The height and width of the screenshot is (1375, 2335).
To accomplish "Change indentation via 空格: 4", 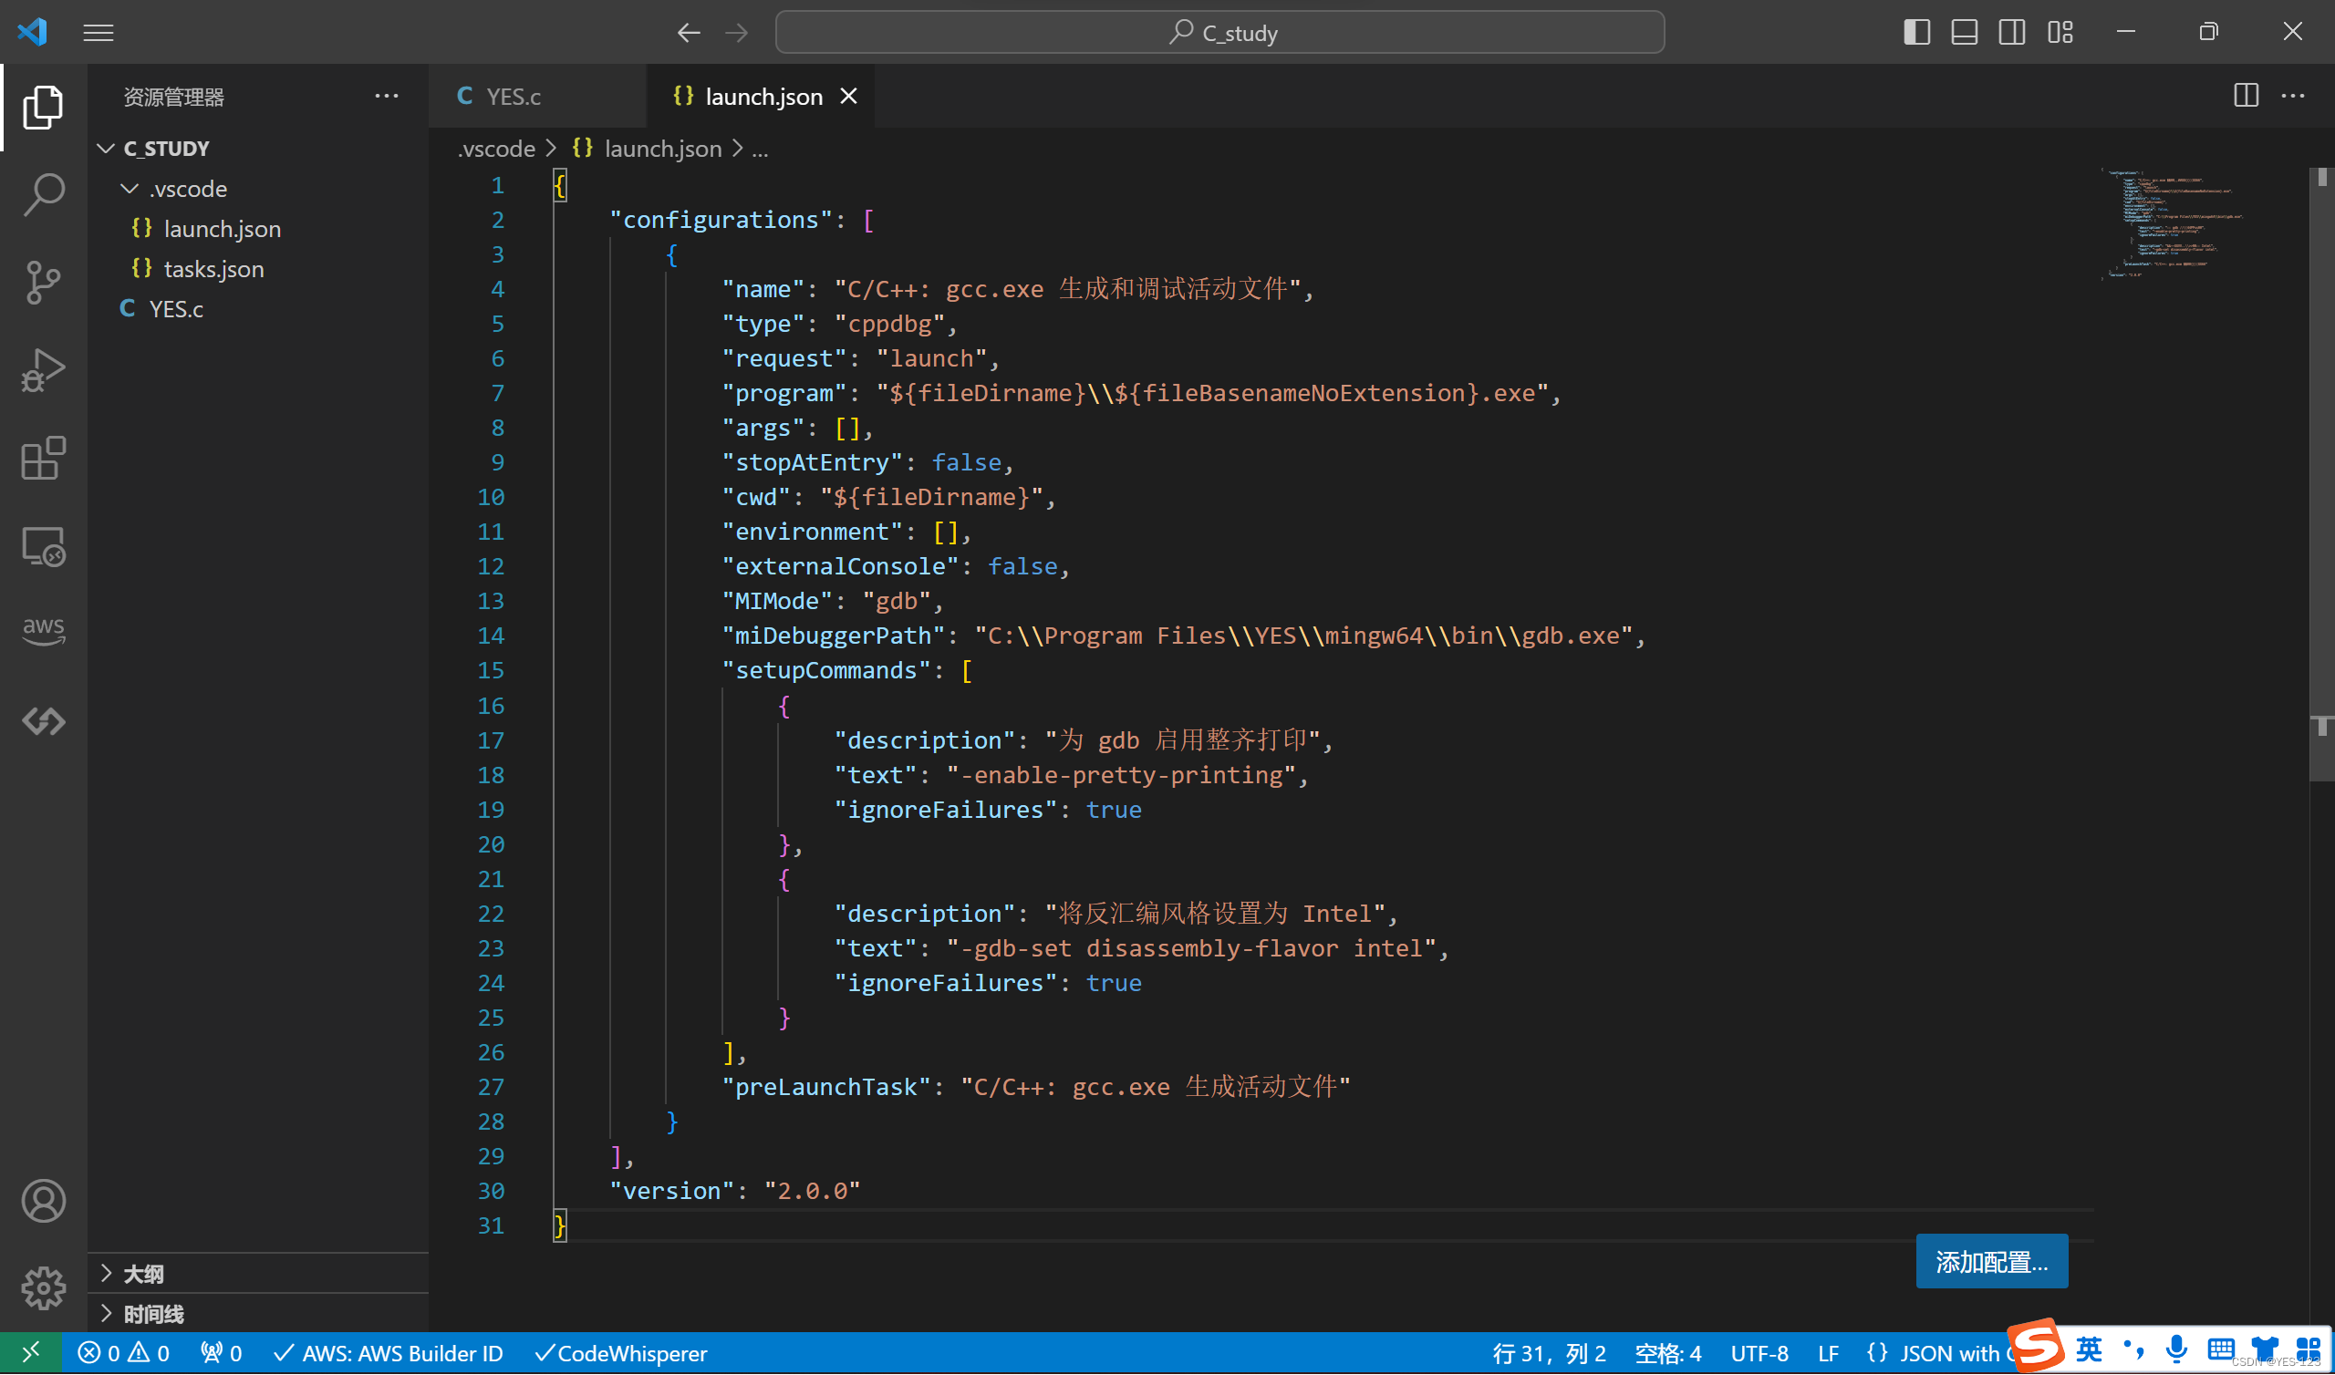I will 1668,1354.
